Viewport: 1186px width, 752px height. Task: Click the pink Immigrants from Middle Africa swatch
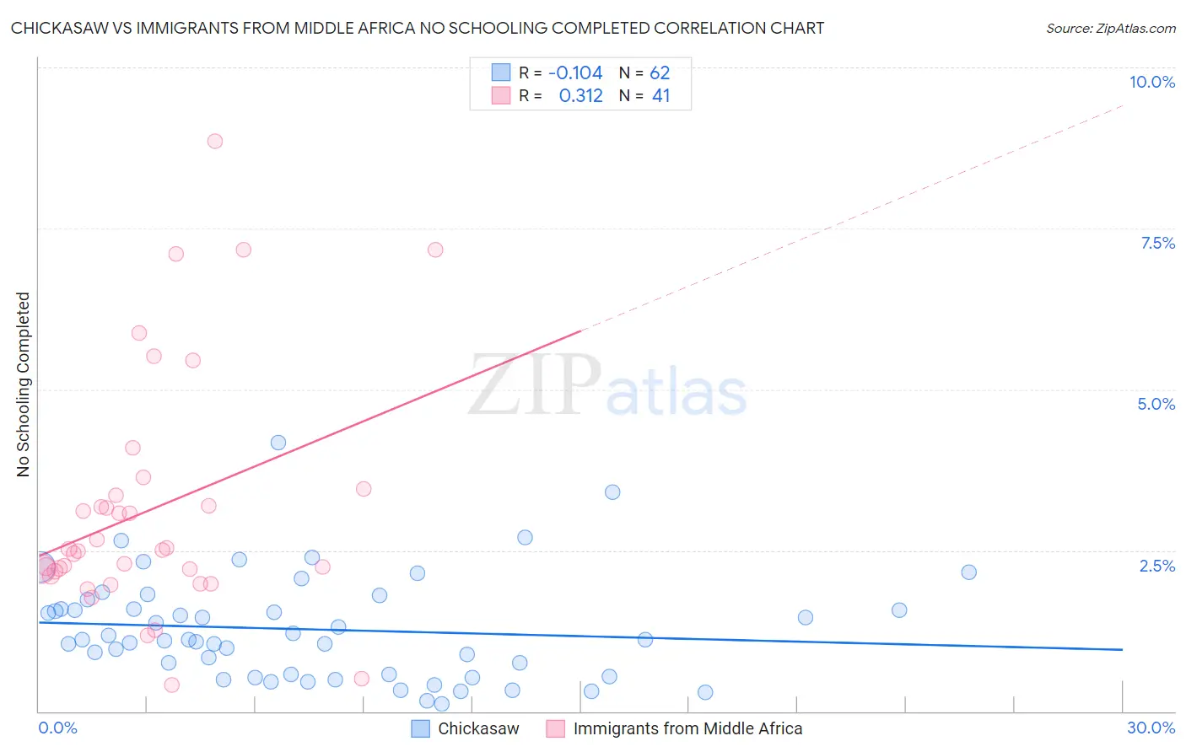point(555,728)
